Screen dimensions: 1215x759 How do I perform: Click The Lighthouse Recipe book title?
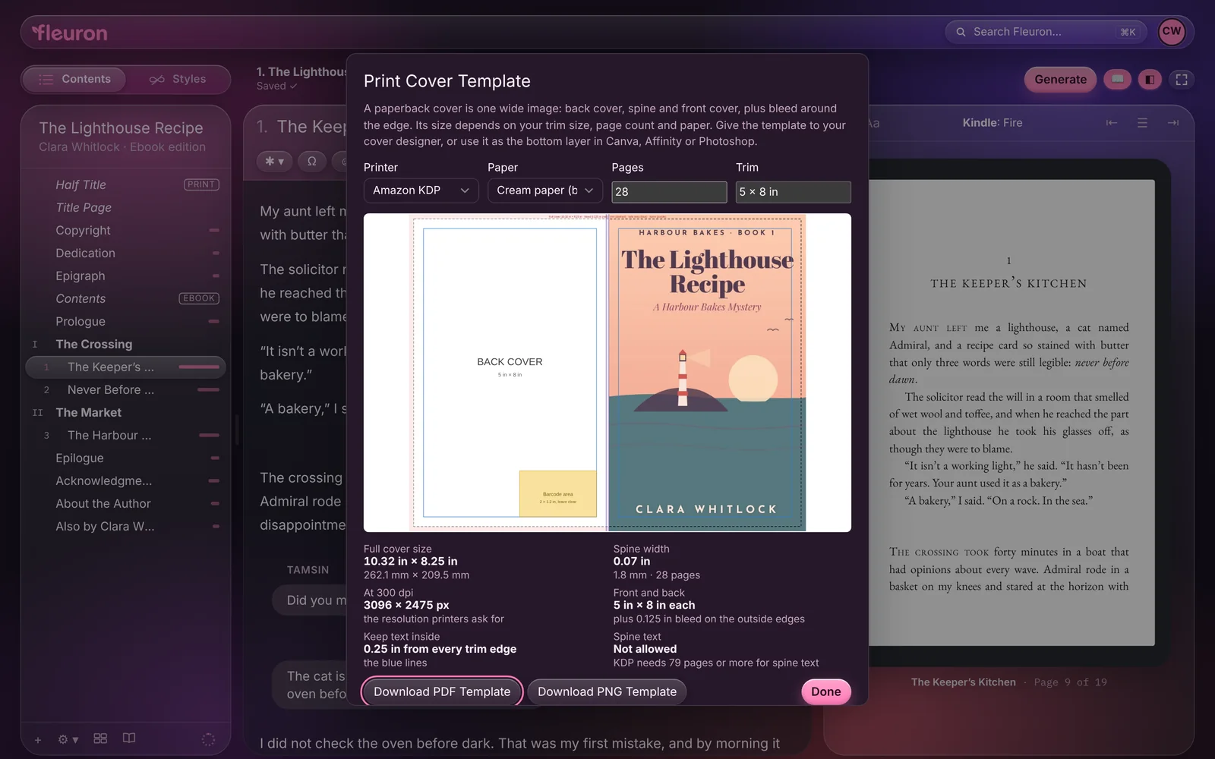(x=121, y=128)
